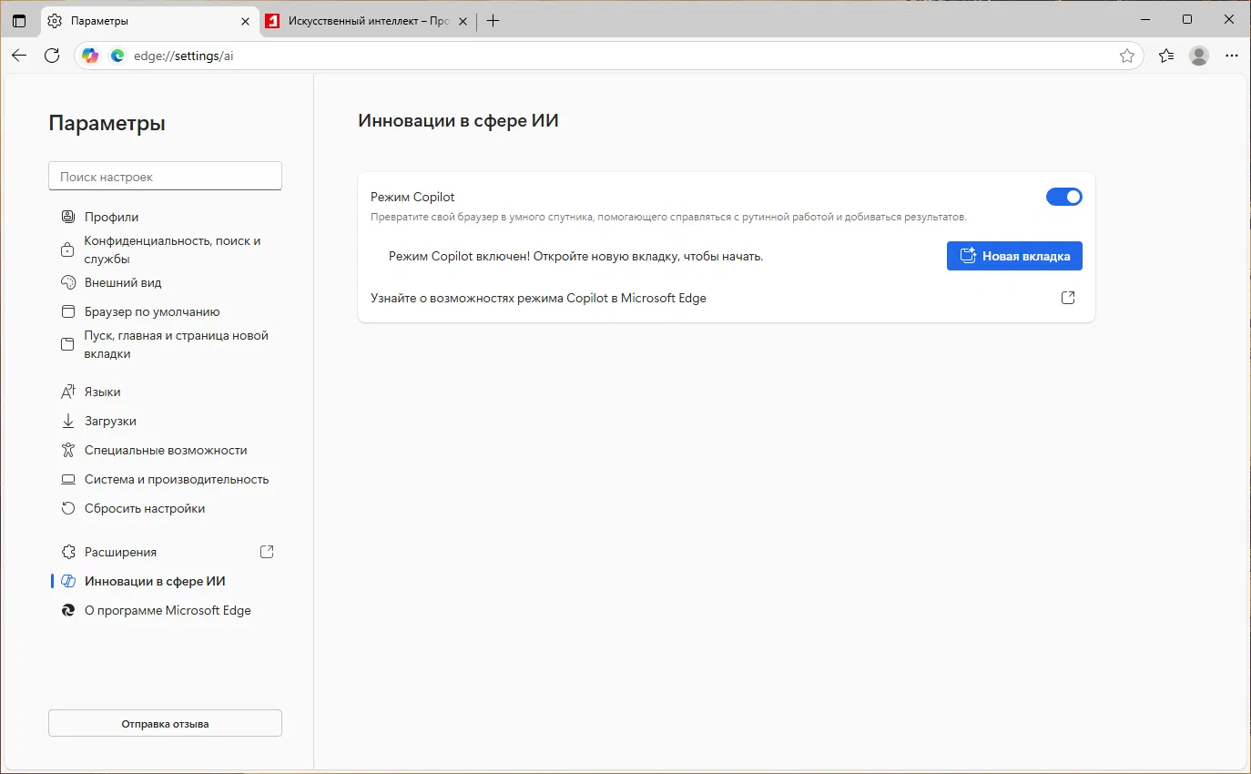This screenshot has height=774, width=1251.
Task: Click the Отправка отзыва button
Action: coord(165,724)
